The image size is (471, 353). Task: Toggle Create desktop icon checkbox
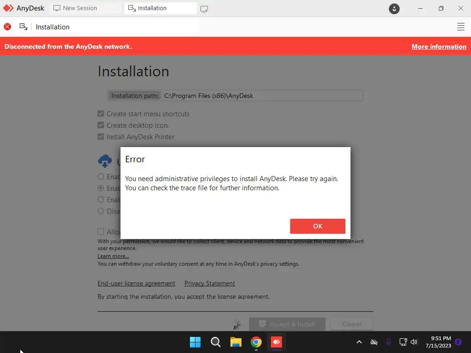click(x=101, y=125)
